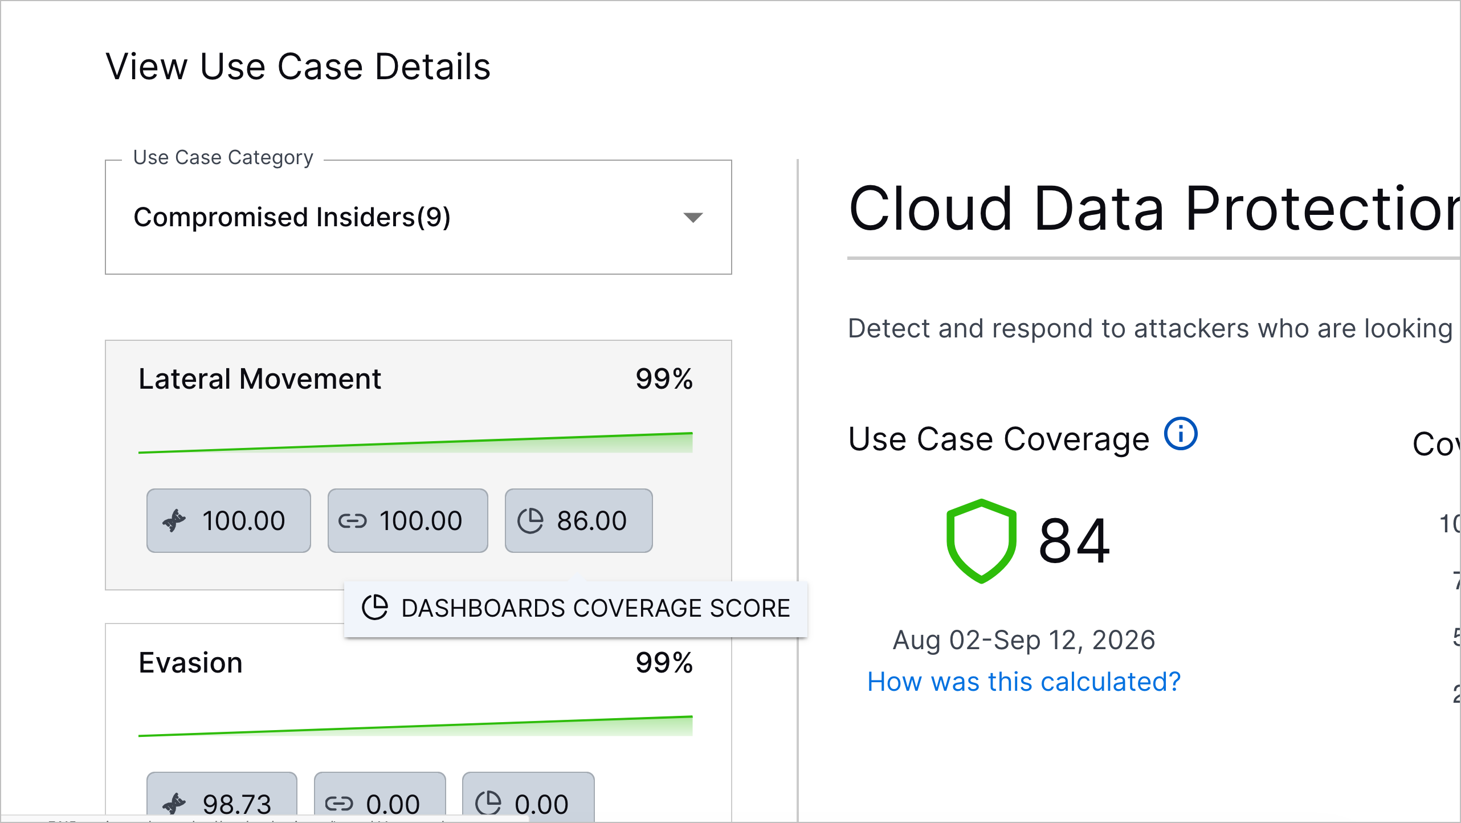1461x823 pixels.
Task: Click the Use Case Coverage info icon
Action: [1181, 434]
